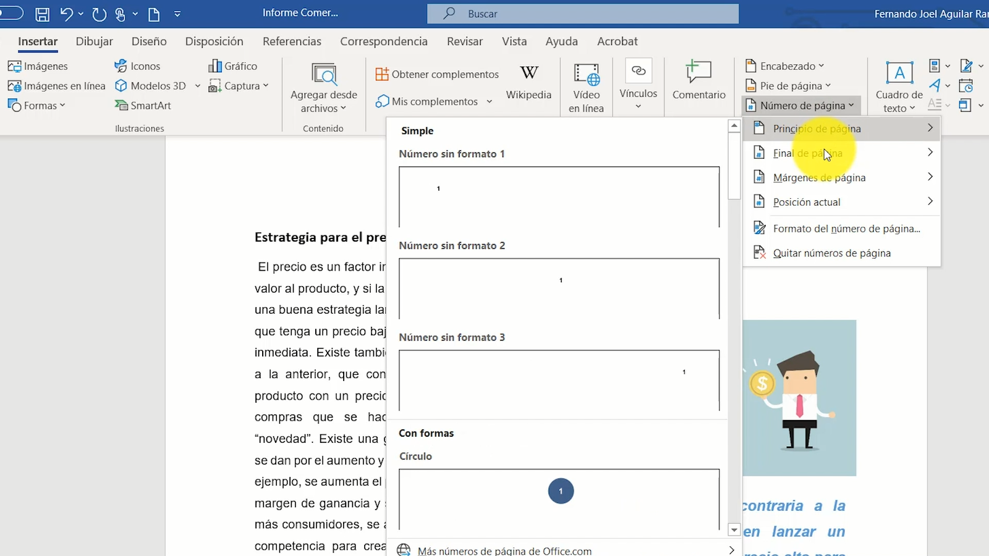Viewport: 989px width, 556px height.
Task: Click the gallery scrollbar down arrow
Action: [734, 529]
